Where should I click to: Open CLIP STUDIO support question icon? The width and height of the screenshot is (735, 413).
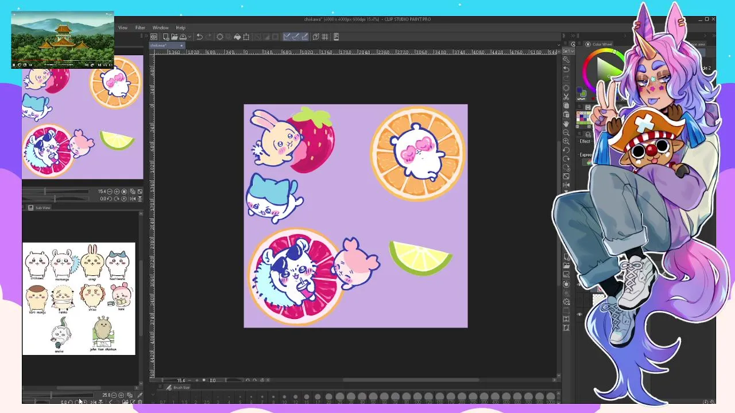(x=316, y=37)
